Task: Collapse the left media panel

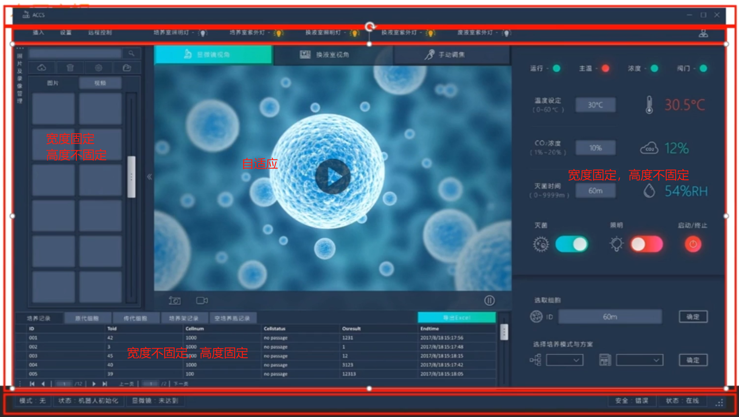Action: click(x=149, y=177)
